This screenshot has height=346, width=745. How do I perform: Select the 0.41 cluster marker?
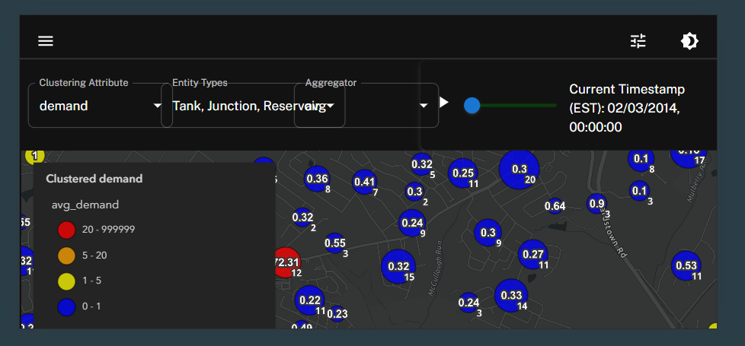[364, 182]
